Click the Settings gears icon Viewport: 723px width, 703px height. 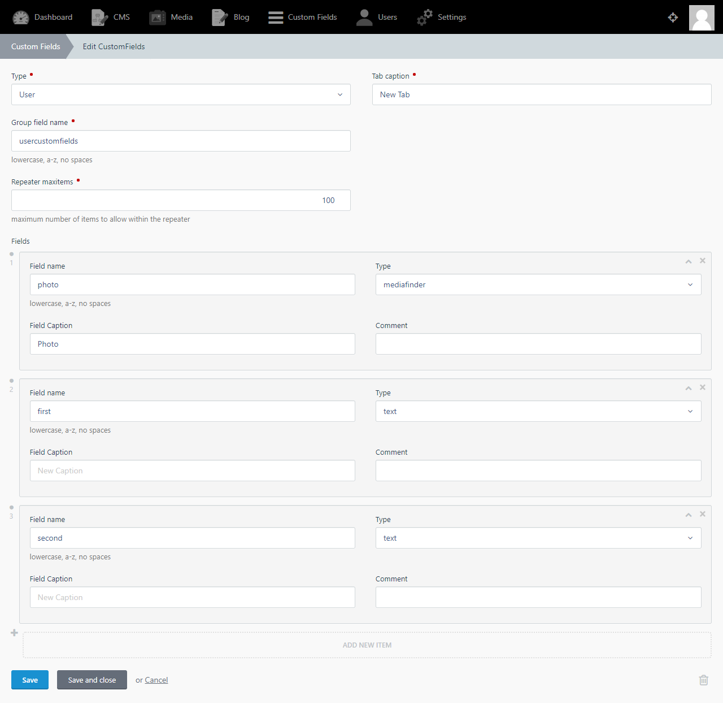pos(425,18)
